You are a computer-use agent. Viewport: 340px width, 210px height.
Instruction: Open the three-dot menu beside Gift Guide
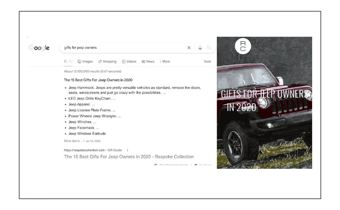pos(127,150)
